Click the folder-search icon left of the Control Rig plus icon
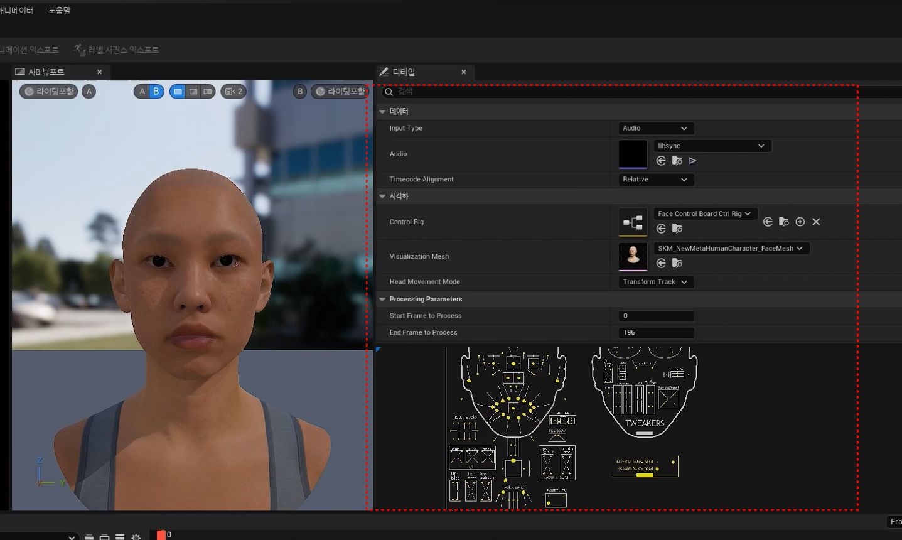The width and height of the screenshot is (902, 540). [784, 222]
